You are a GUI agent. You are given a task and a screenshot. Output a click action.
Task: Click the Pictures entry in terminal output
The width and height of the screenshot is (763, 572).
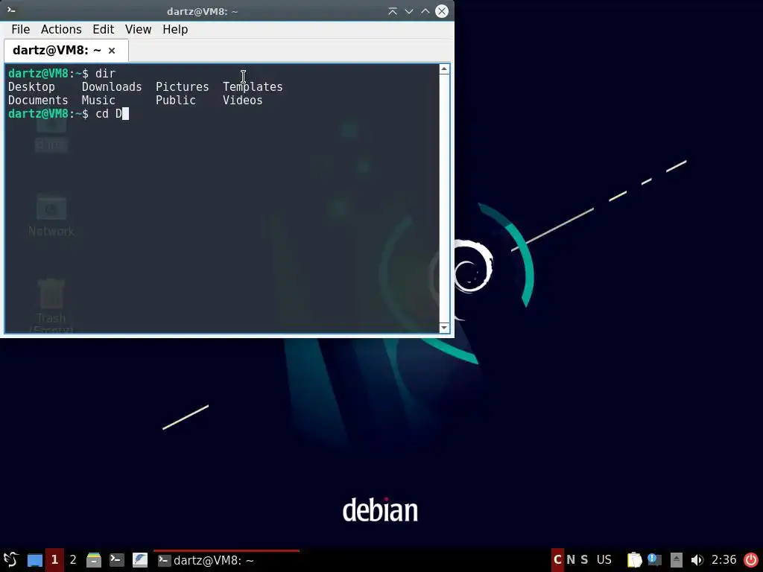tap(182, 87)
